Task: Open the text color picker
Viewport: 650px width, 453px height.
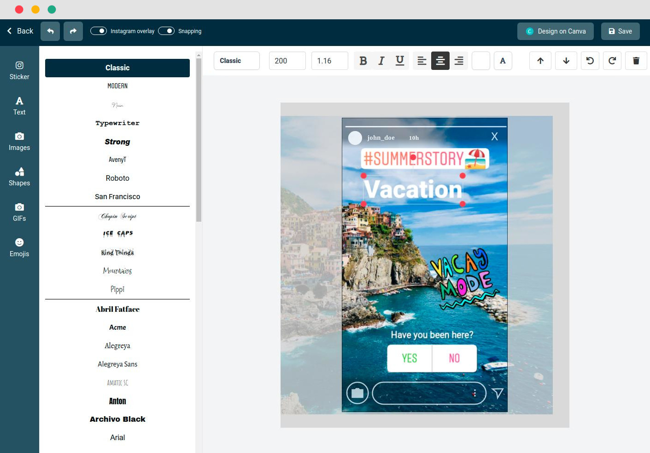Action: pyautogui.click(x=503, y=60)
